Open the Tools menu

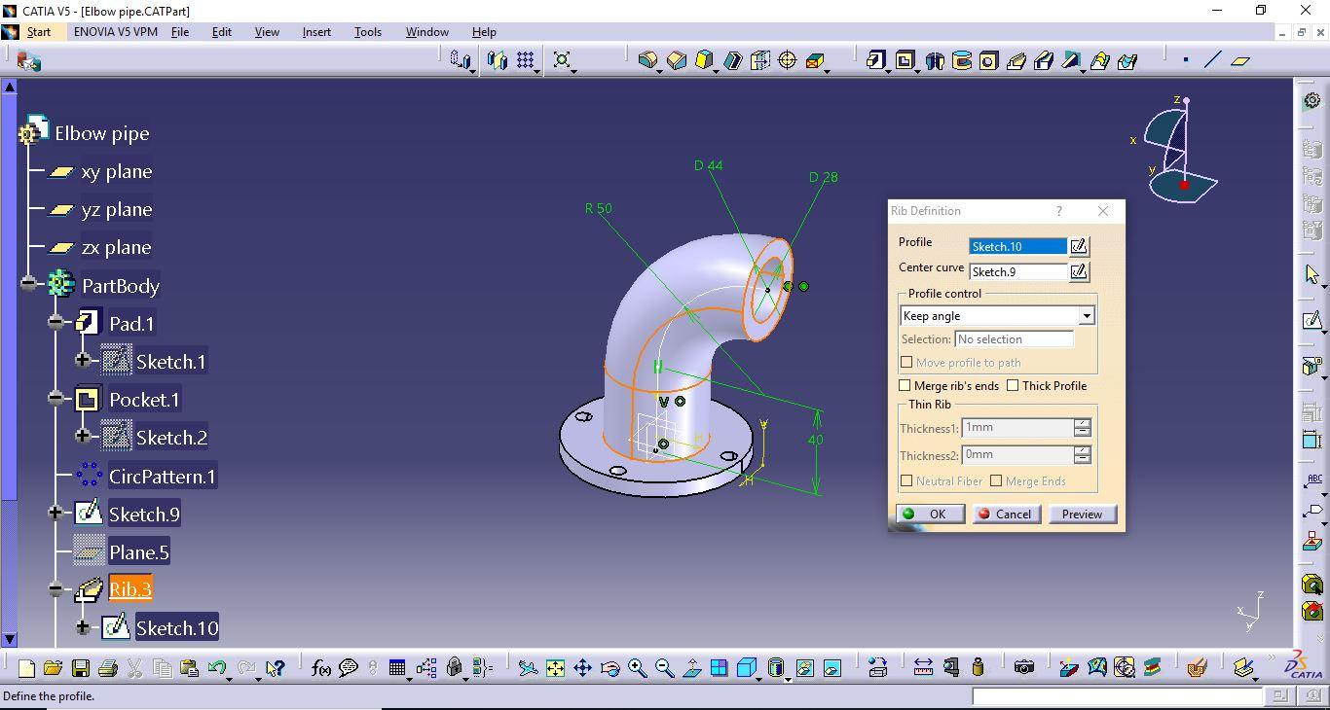[367, 32]
